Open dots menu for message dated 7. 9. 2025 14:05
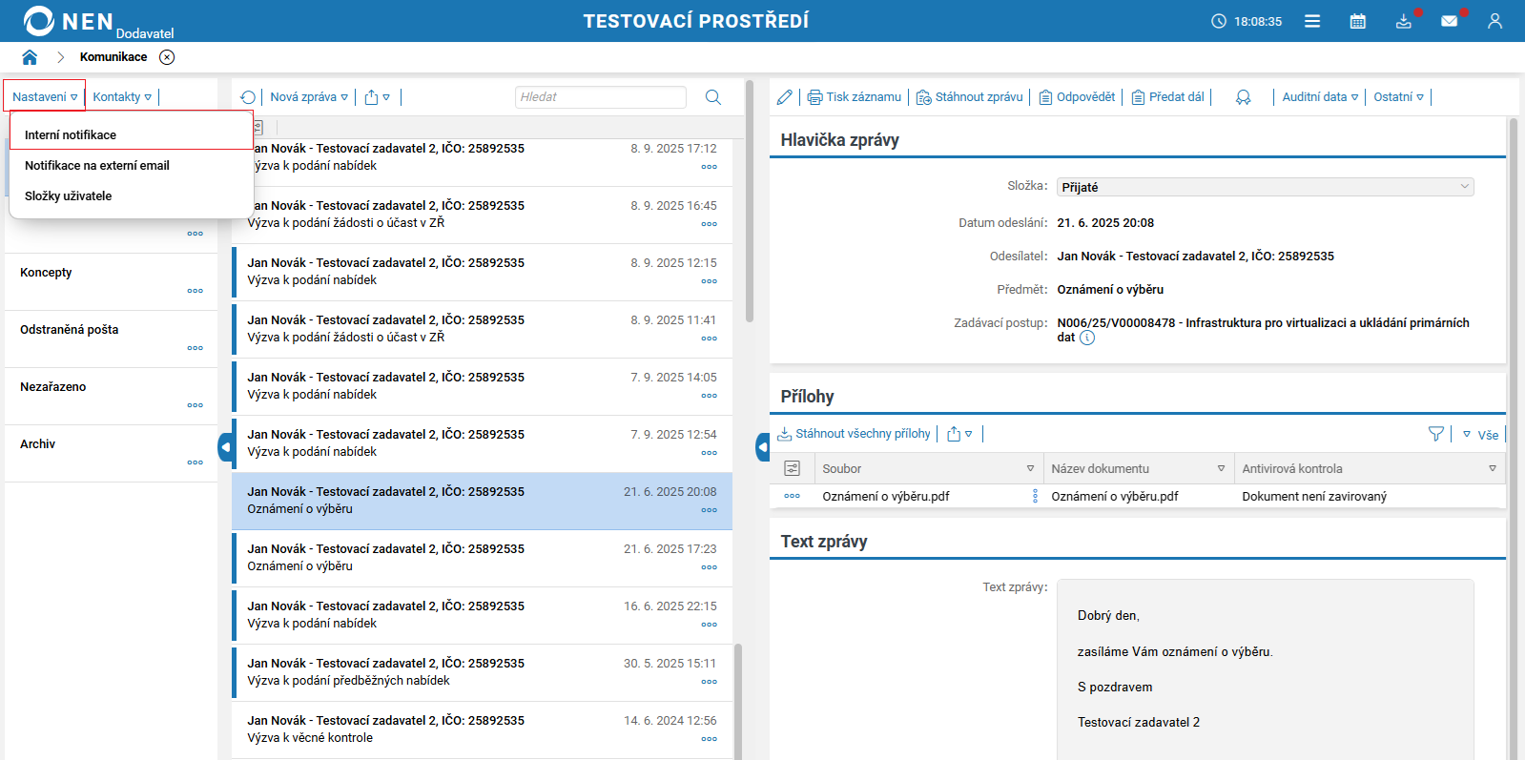 (x=710, y=396)
